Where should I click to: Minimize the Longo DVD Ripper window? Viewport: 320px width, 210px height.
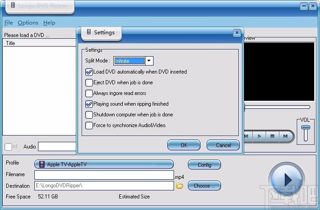coord(303,6)
